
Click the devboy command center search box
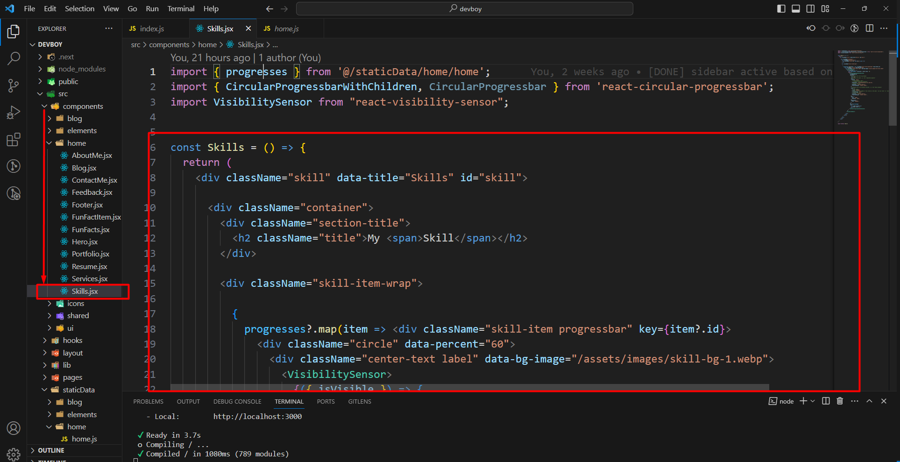[x=465, y=9]
